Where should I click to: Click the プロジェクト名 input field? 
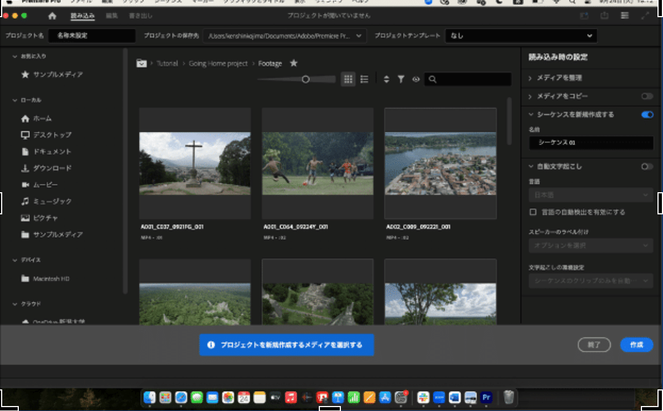click(x=92, y=36)
